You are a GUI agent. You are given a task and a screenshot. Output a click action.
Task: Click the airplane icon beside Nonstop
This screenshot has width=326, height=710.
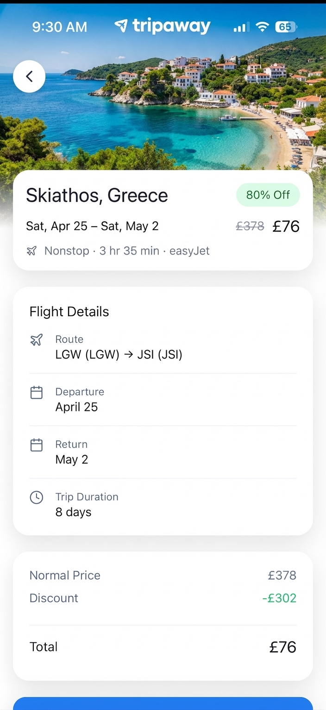(x=31, y=251)
